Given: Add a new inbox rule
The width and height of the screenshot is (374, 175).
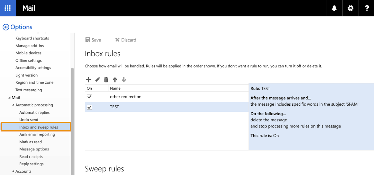Looking at the screenshot, I should point(88,79).
